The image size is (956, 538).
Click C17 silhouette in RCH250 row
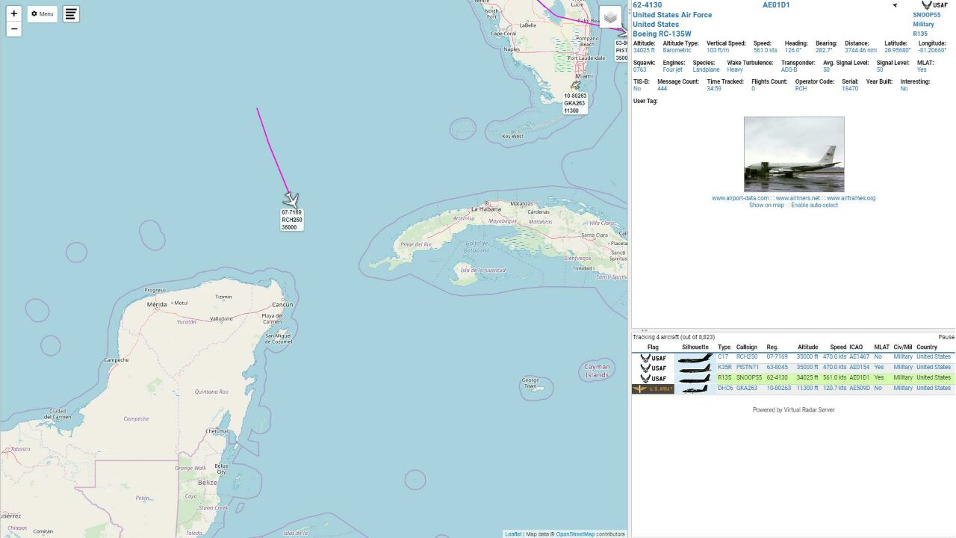pyautogui.click(x=695, y=358)
